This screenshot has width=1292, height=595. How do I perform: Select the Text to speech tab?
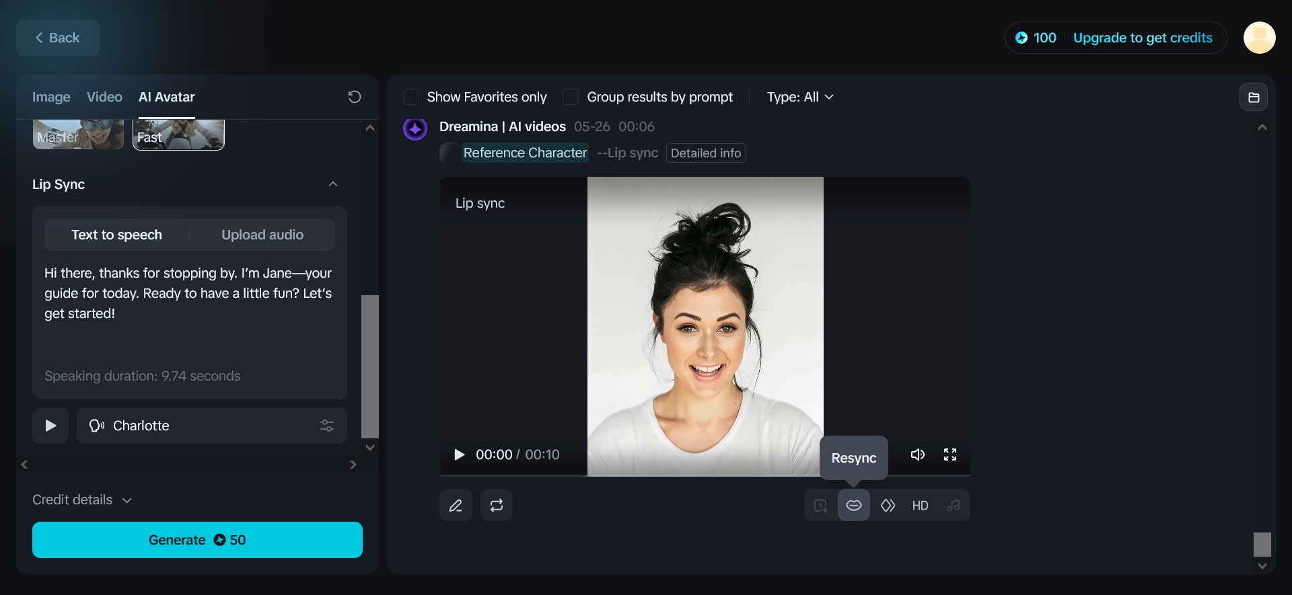click(117, 235)
